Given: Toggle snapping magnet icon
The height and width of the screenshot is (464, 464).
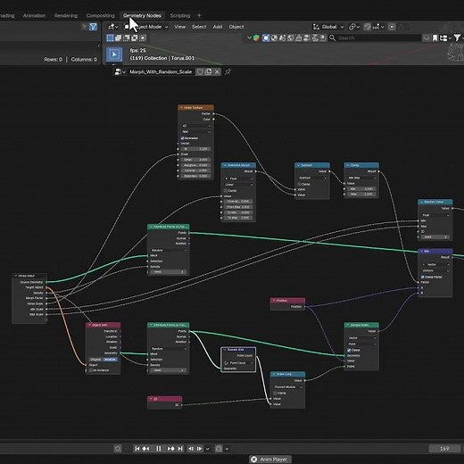Looking at the screenshot, I should 368,27.
